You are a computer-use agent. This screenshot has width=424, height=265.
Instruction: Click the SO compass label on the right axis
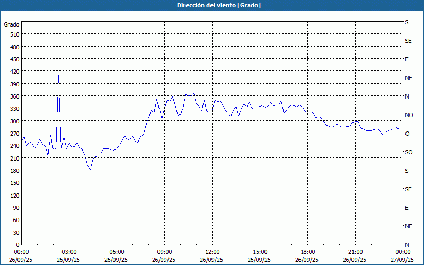click(x=408, y=152)
